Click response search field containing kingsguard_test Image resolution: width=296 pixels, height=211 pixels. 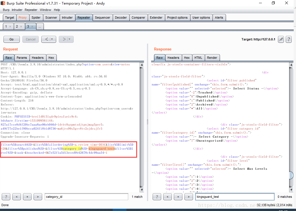(235, 197)
